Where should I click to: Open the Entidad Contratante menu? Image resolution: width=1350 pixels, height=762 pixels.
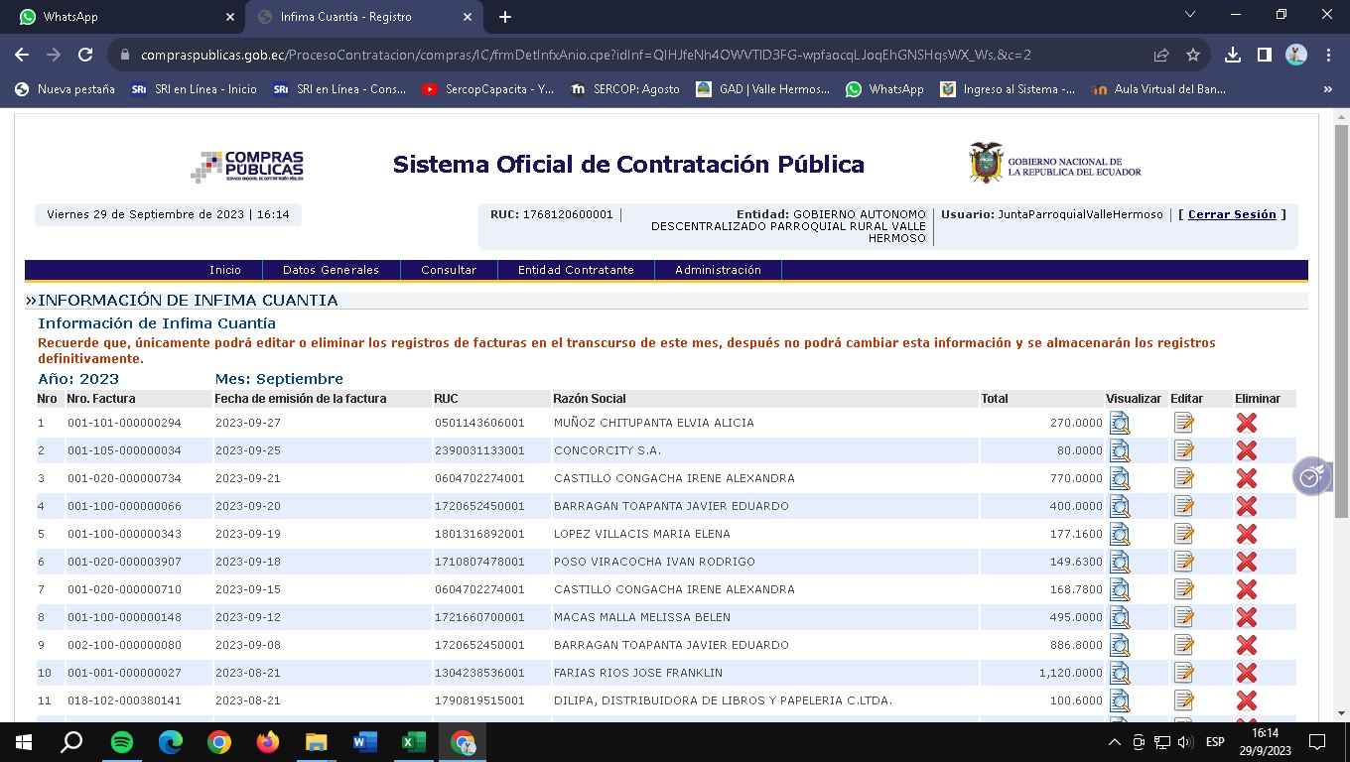coord(576,270)
